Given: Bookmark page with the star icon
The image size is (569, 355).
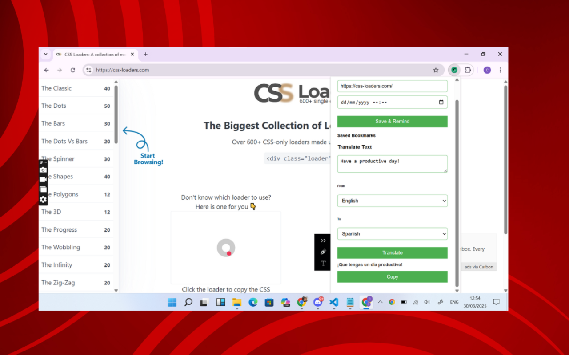Looking at the screenshot, I should [x=436, y=70].
